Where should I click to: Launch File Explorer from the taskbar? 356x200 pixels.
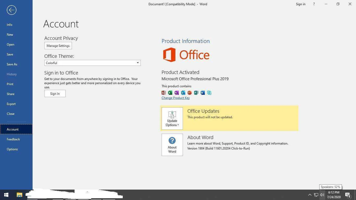(19, 195)
